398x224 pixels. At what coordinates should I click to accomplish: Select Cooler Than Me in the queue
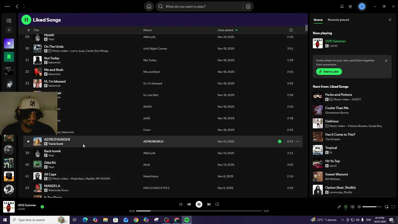tap(337, 108)
